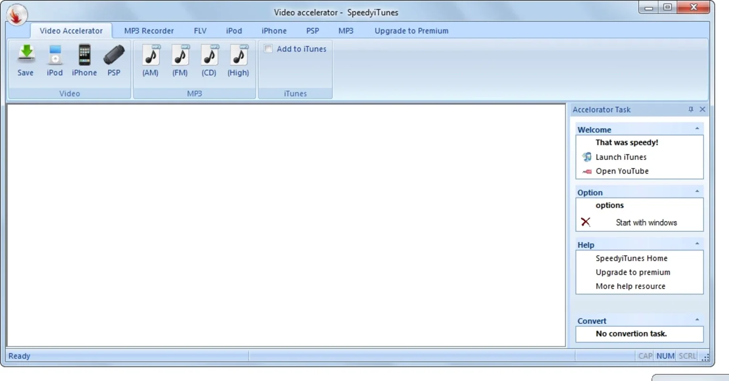This screenshot has width=729, height=381.
Task: Open More help resource link
Action: (630, 286)
